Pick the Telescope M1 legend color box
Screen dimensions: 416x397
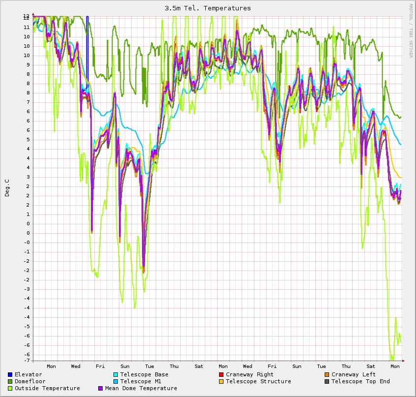115,382
